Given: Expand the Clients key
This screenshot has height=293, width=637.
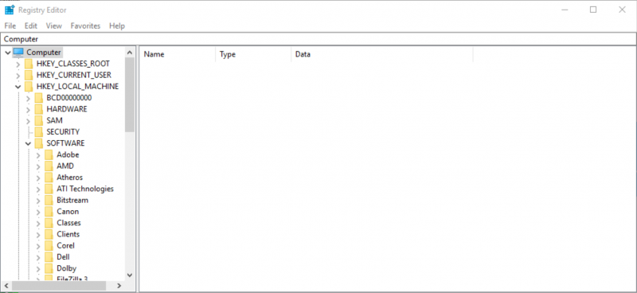Looking at the screenshot, I should point(38,235).
